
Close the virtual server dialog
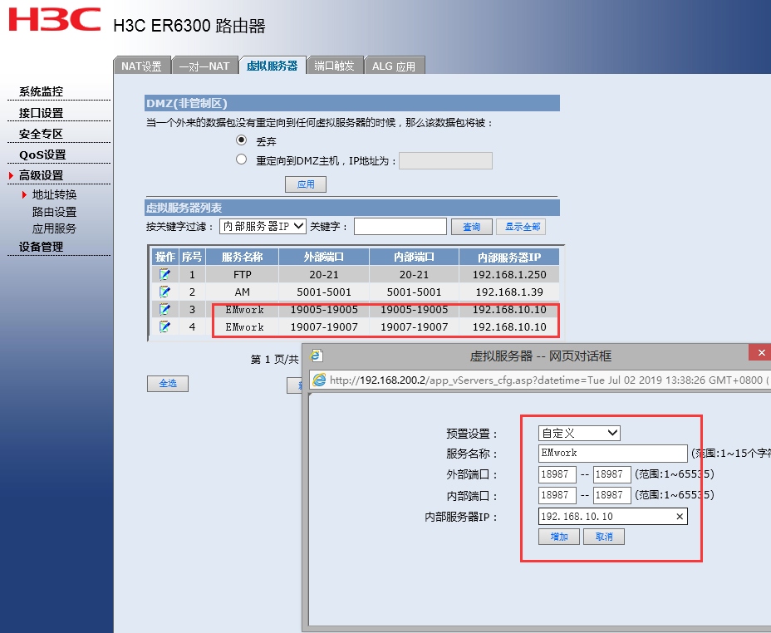(x=761, y=352)
